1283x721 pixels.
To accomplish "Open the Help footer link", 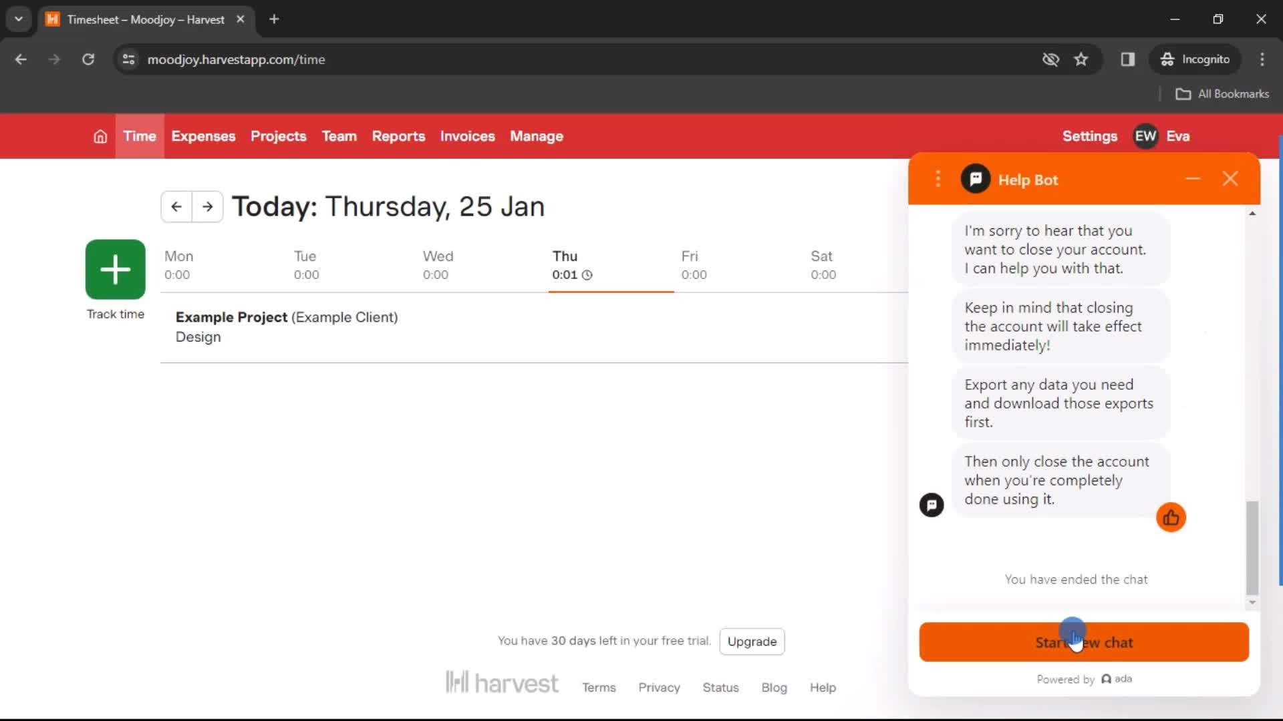I will coord(823,688).
